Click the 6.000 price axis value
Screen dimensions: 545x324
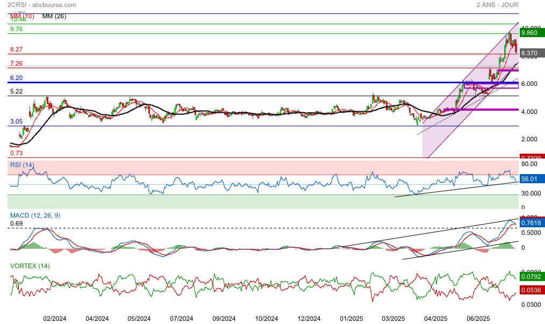[x=529, y=84]
